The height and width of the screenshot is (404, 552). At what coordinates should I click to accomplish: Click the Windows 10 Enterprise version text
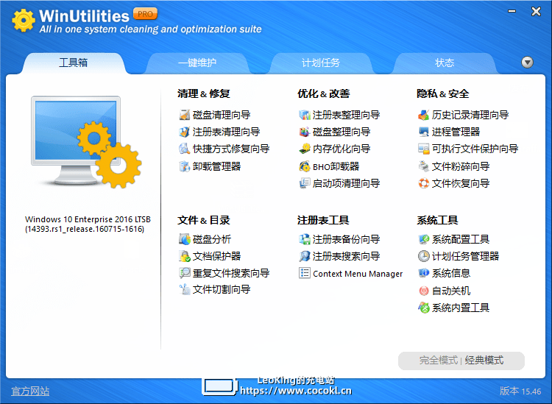coord(88,224)
